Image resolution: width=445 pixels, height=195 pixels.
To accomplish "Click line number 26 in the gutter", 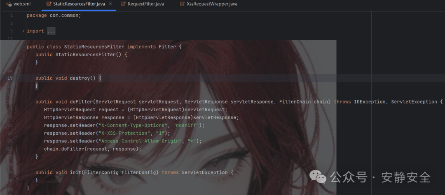I will (10, 149).
